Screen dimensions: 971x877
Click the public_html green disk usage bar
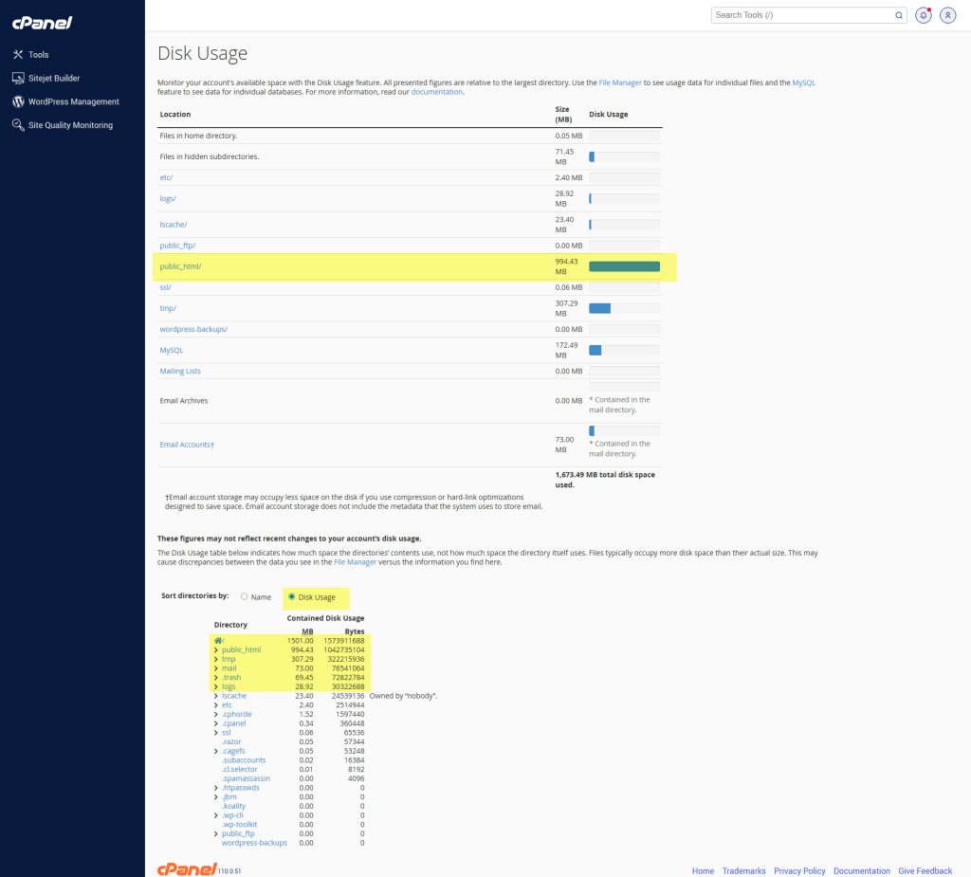coord(624,267)
